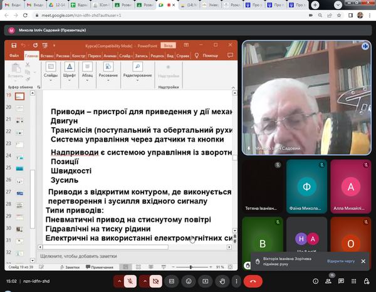Screen dimensions: 376x292
Task: Switch to the Файл ribbon tab
Action: click(13, 55)
